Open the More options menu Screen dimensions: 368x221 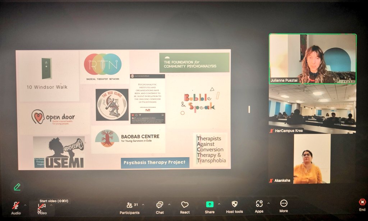pyautogui.click(x=284, y=206)
